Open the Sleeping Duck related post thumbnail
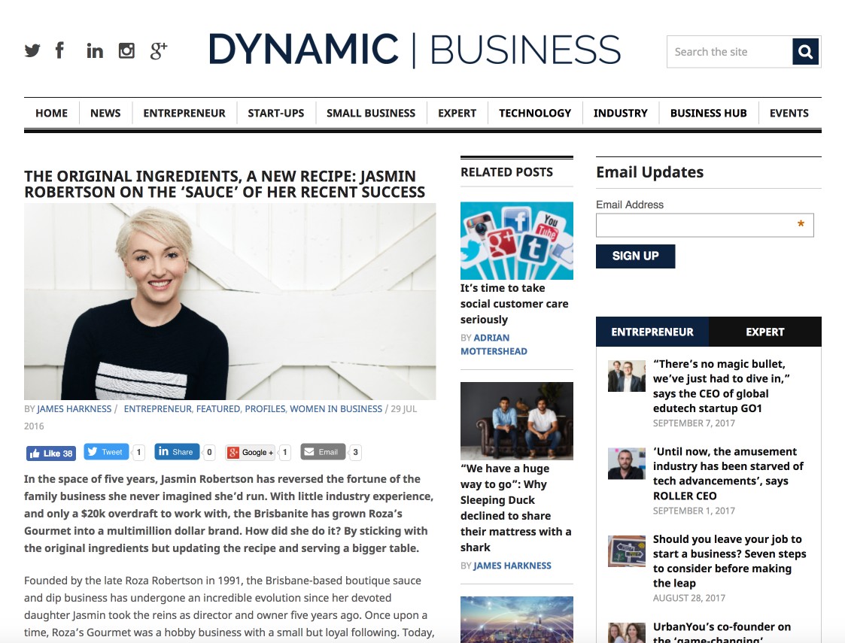The height and width of the screenshot is (643, 845). [517, 420]
